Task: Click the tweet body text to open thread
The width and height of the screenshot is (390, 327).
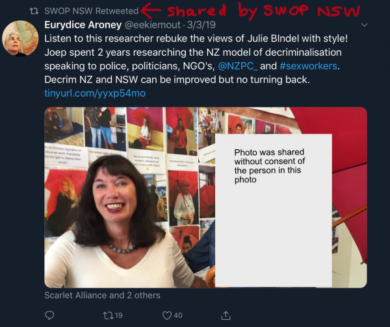Action: (x=196, y=59)
